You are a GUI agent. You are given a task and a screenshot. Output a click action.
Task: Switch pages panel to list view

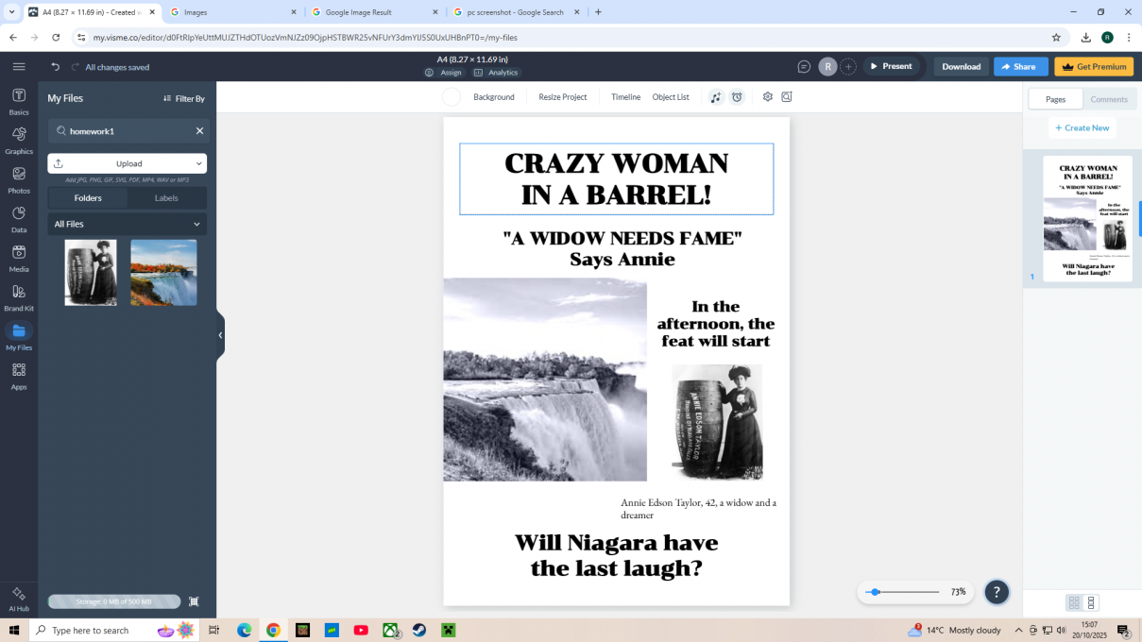point(1091,602)
